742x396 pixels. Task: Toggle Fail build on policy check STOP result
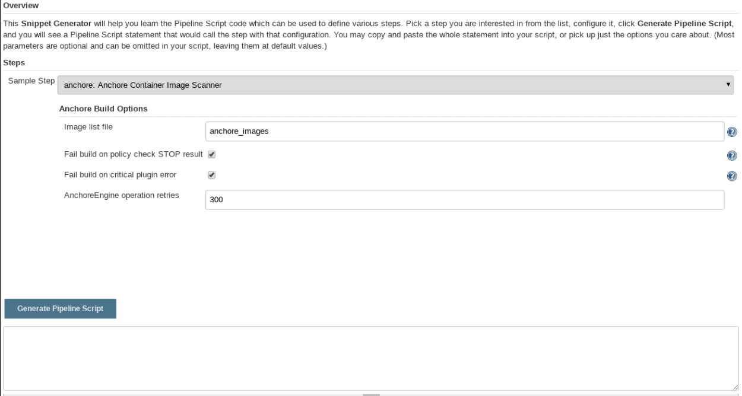point(211,155)
